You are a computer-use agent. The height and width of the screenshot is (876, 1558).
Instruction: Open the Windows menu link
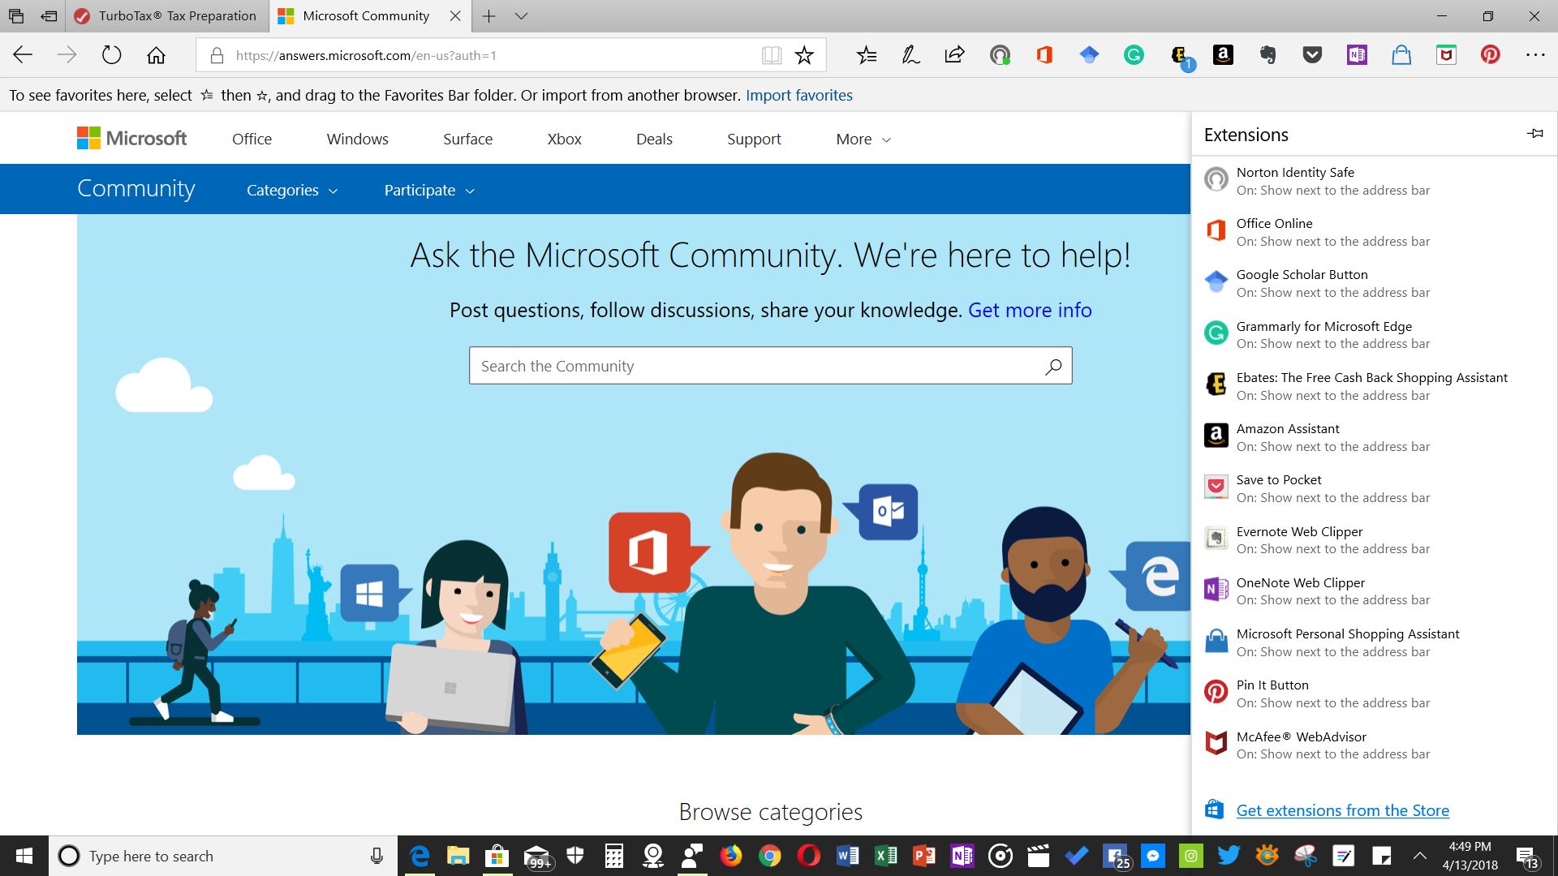coord(357,140)
